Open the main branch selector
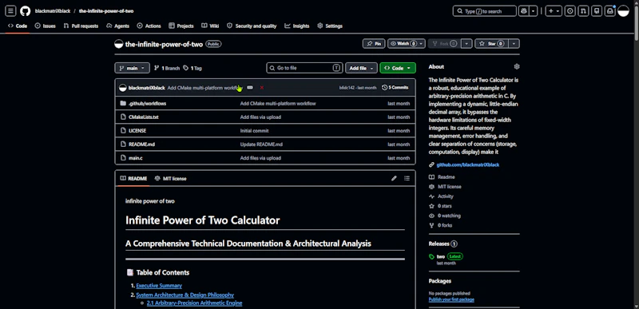 point(132,68)
